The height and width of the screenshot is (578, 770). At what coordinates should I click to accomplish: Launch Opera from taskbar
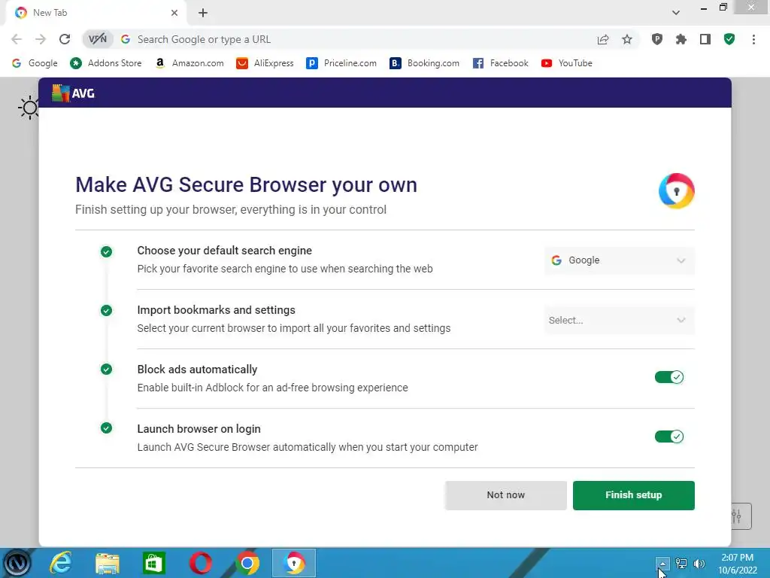[200, 563]
